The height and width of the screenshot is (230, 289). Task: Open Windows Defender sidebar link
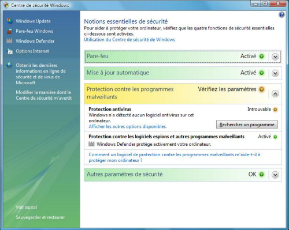point(35,41)
